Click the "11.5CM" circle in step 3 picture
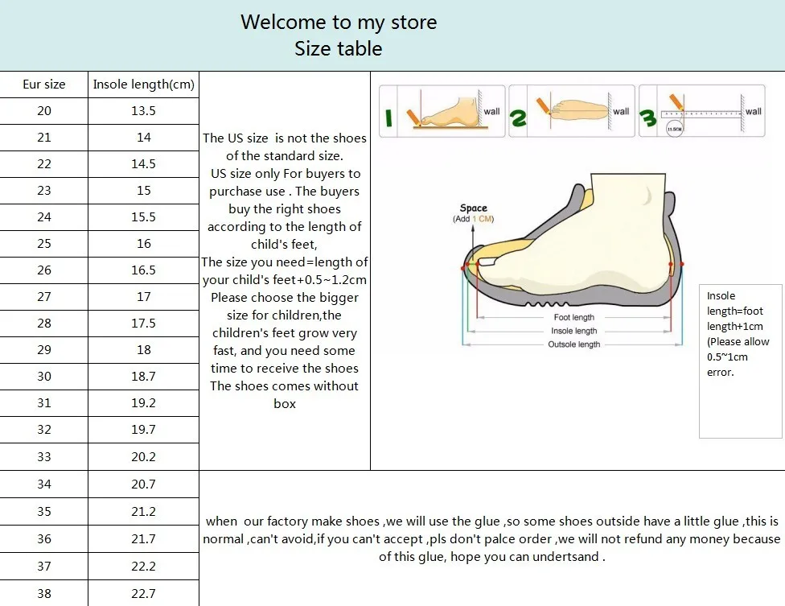Image resolution: width=785 pixels, height=606 pixels. point(674,129)
